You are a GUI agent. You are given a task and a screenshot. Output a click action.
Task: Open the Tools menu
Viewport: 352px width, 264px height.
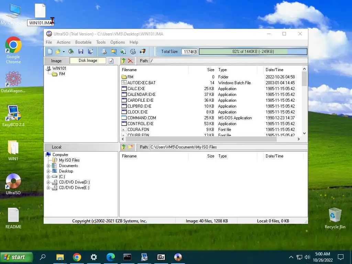click(x=101, y=42)
